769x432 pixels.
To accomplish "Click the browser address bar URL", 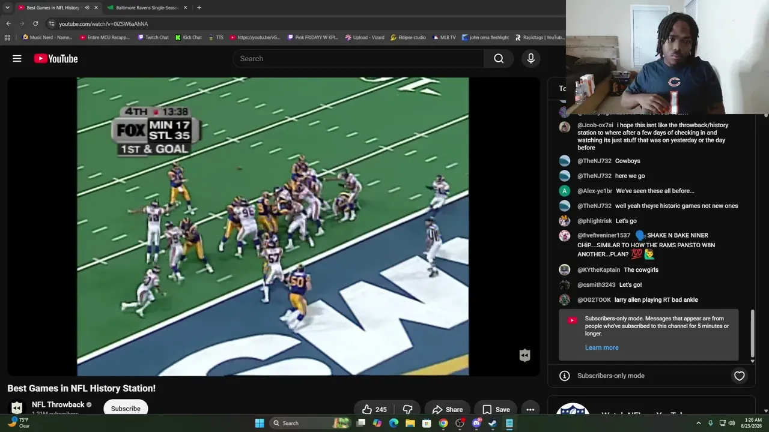I will click(x=103, y=24).
